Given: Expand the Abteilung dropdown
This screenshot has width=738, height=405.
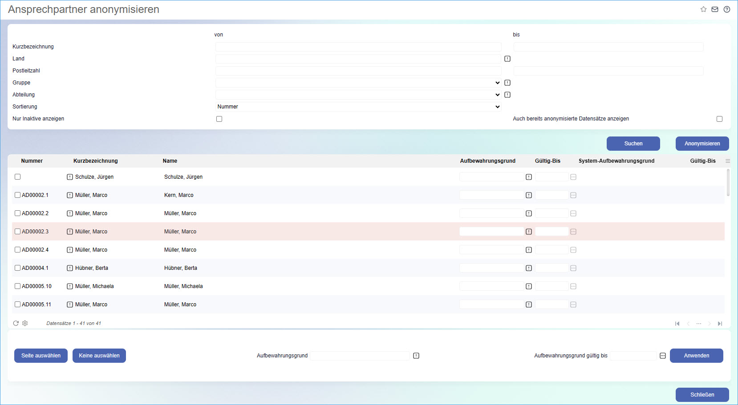Looking at the screenshot, I should pos(358,95).
